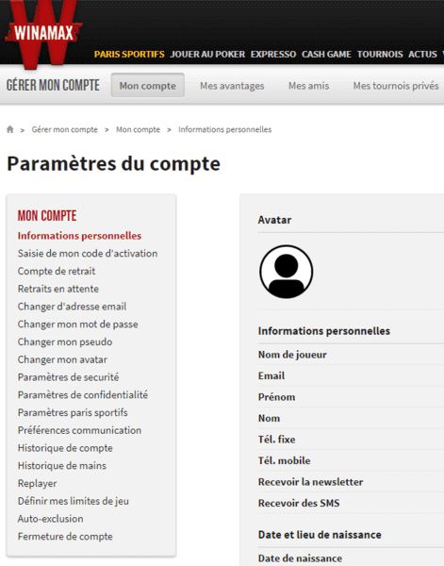Click Mon compte breadcrumb link
444x566 pixels.
(138, 129)
